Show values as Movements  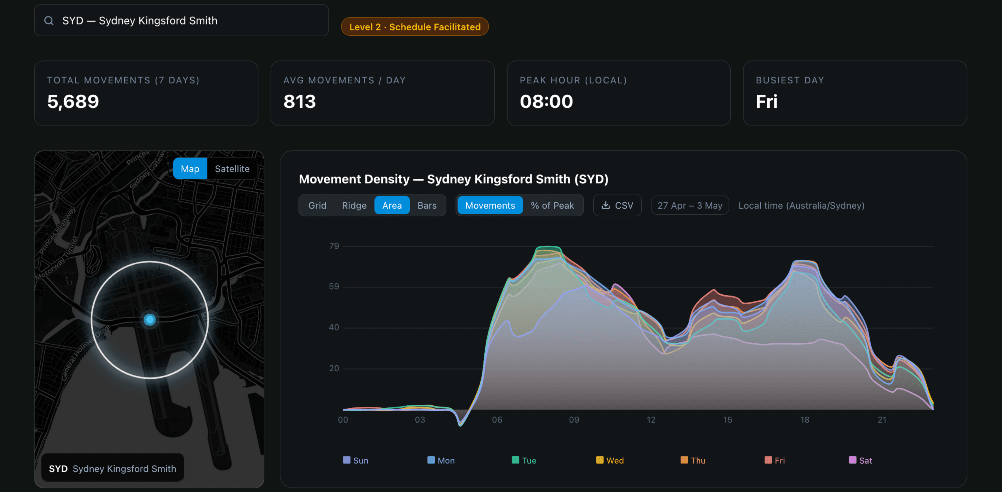pos(490,205)
